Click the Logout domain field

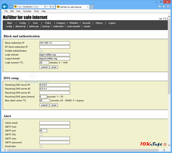[55, 59]
